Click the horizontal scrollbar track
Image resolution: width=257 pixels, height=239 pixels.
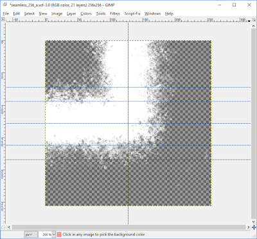[x=128, y=227]
